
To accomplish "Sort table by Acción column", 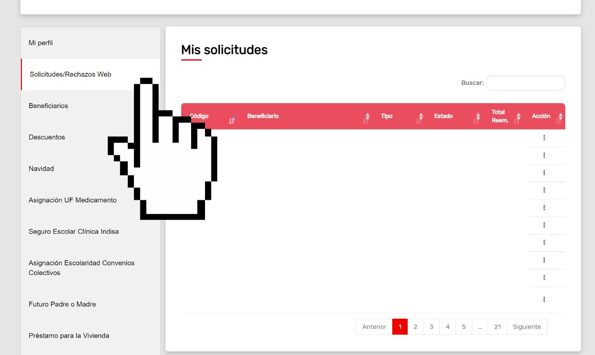I will (541, 116).
